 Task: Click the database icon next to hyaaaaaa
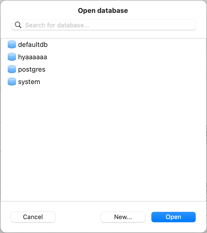[12, 57]
